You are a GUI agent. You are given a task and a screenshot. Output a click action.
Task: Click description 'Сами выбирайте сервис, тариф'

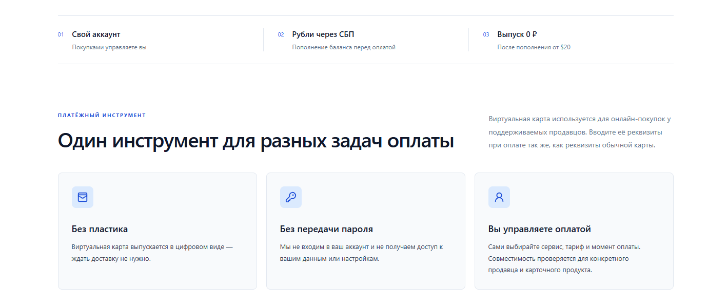(x=564, y=258)
